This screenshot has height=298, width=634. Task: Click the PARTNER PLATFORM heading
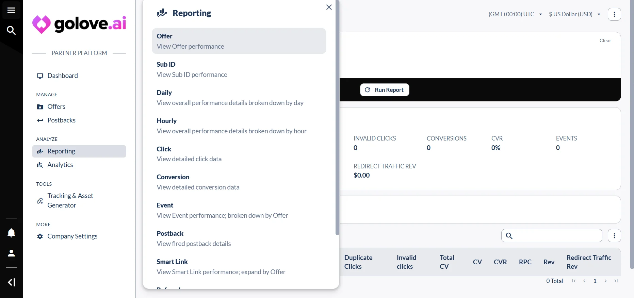tap(79, 53)
